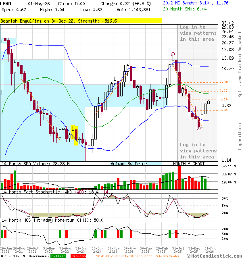The width and height of the screenshot is (242, 258).
Task: Click the 3.94 Fibonacci level label
Action: click(223, 110)
